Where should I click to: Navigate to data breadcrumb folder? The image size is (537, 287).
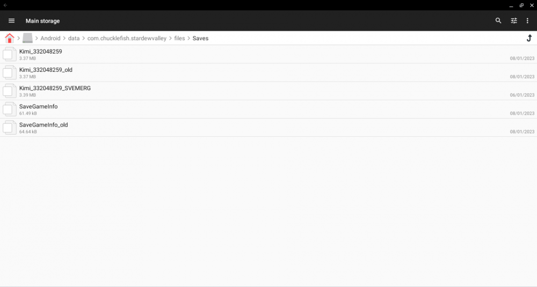pos(74,38)
